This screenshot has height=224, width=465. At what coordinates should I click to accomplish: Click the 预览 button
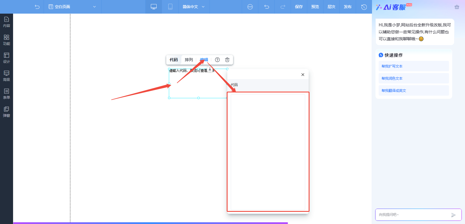[315, 7]
